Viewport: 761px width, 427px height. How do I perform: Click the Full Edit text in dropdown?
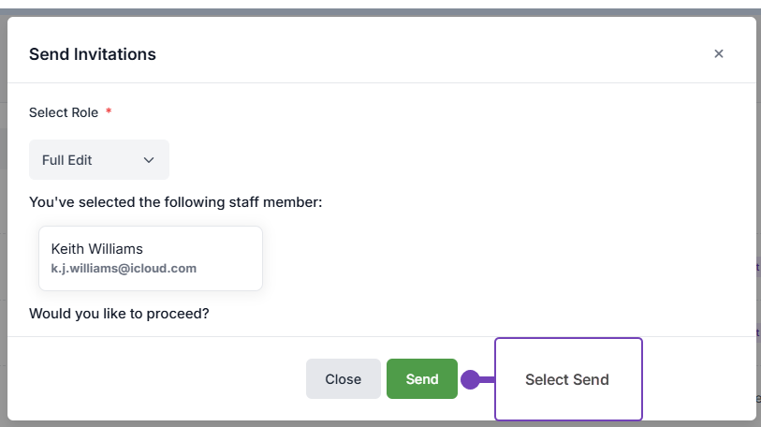tap(67, 160)
